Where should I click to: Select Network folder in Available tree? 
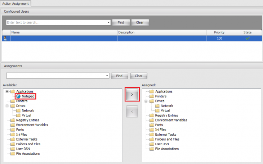pos(28,110)
